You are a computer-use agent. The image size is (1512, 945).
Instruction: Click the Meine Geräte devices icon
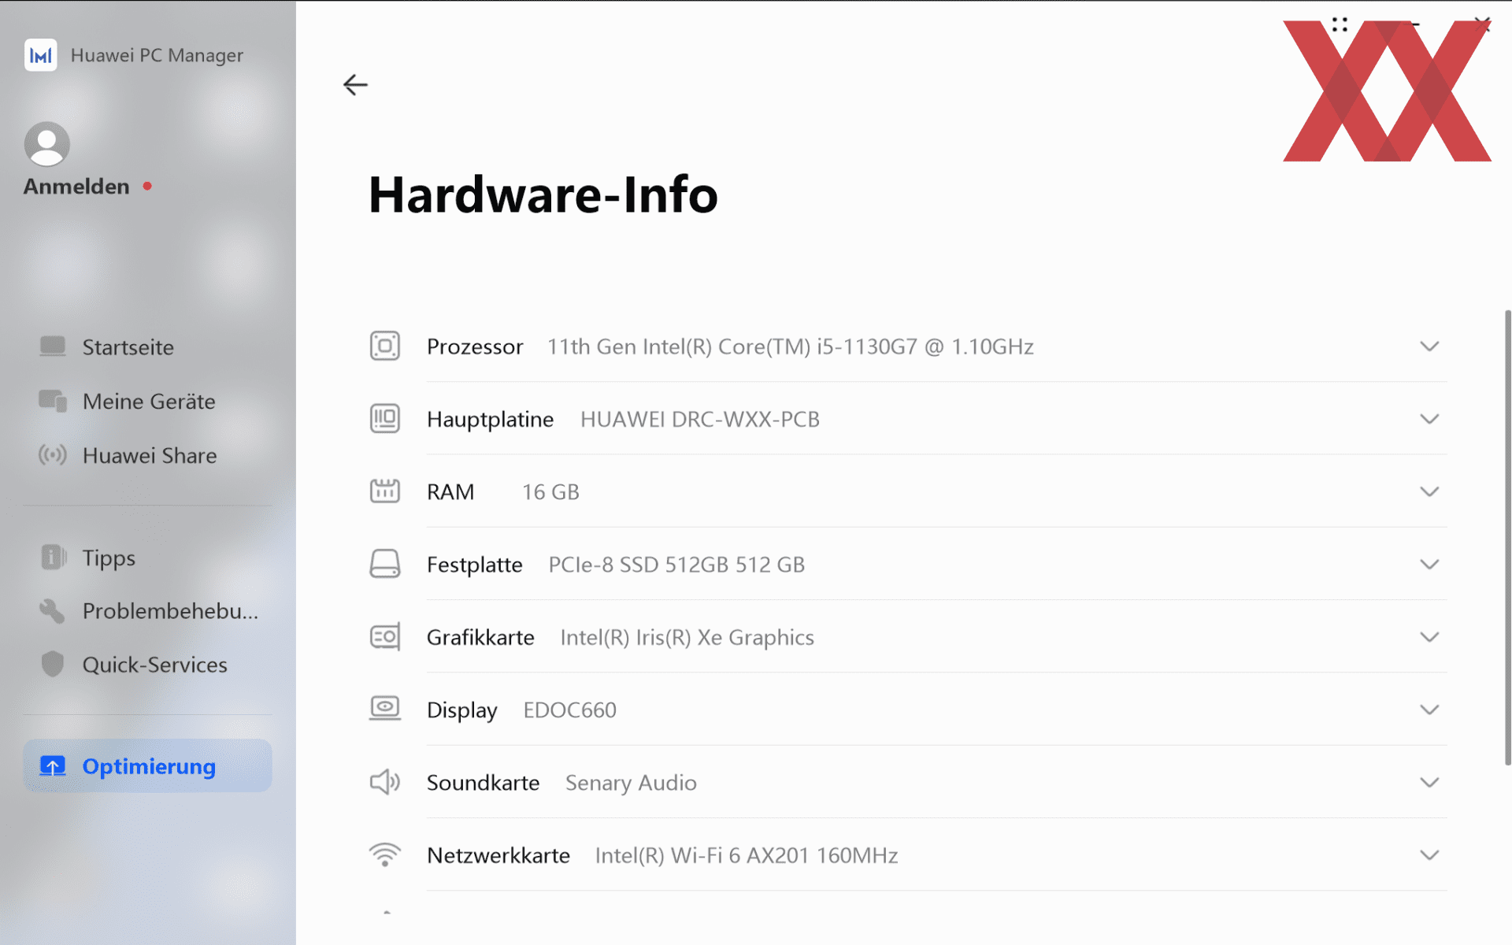[x=53, y=401]
